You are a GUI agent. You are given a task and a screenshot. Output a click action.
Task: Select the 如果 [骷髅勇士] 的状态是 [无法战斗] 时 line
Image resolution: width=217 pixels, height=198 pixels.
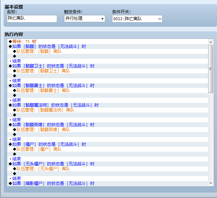click(108, 86)
